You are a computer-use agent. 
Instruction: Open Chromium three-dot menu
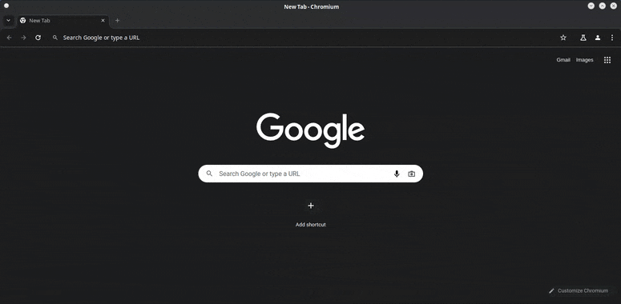612,38
